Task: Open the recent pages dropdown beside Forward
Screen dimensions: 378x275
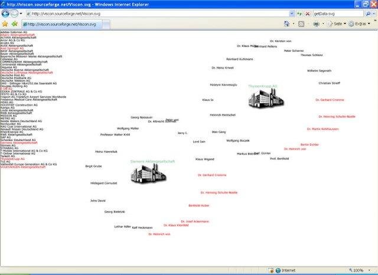Action: tap(21, 14)
